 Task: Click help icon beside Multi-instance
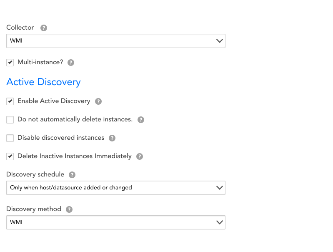pyautogui.click(x=71, y=63)
